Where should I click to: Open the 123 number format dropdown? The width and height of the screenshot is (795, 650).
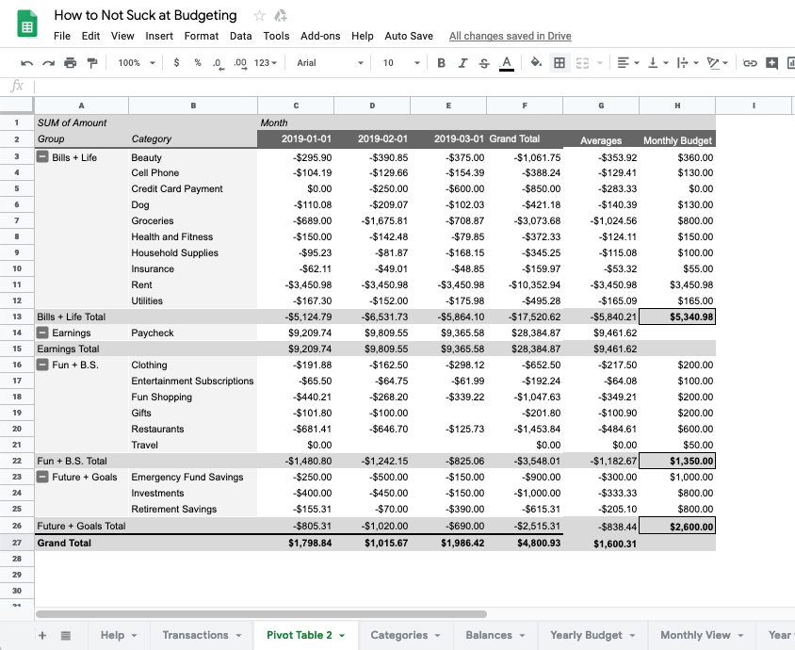pos(266,63)
